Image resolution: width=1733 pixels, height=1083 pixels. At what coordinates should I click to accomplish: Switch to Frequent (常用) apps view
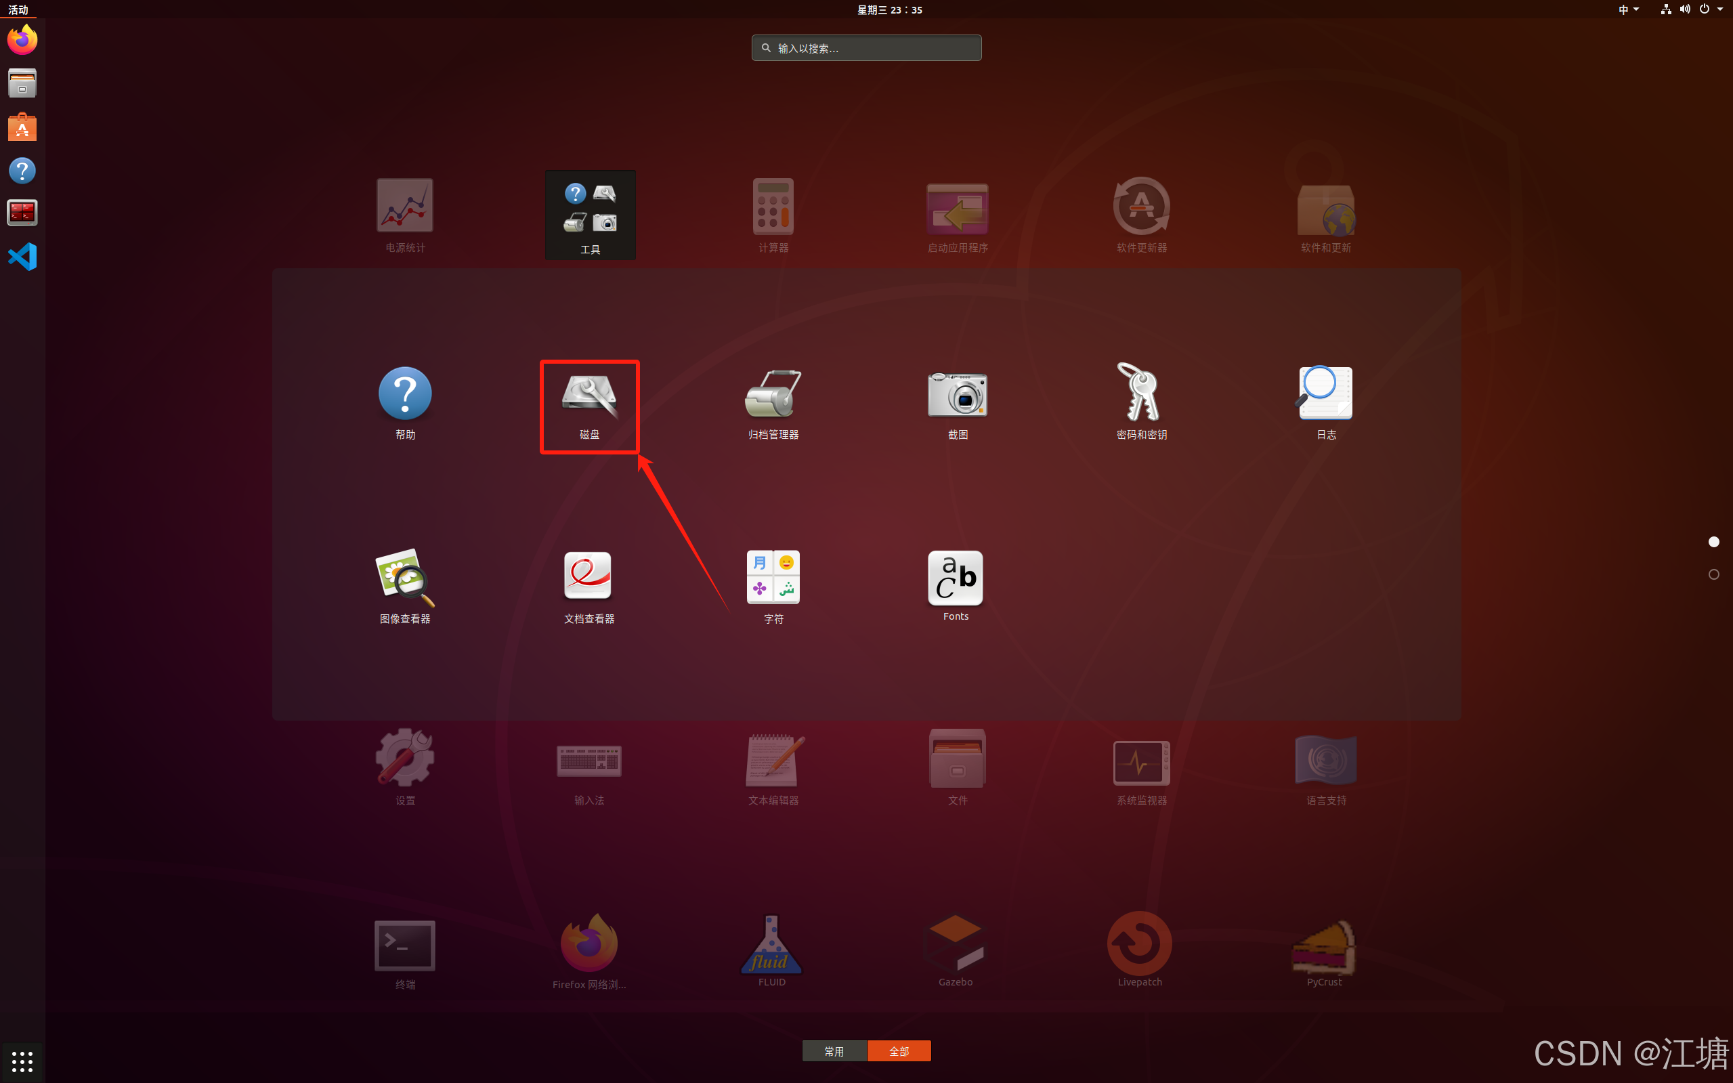click(x=834, y=1050)
